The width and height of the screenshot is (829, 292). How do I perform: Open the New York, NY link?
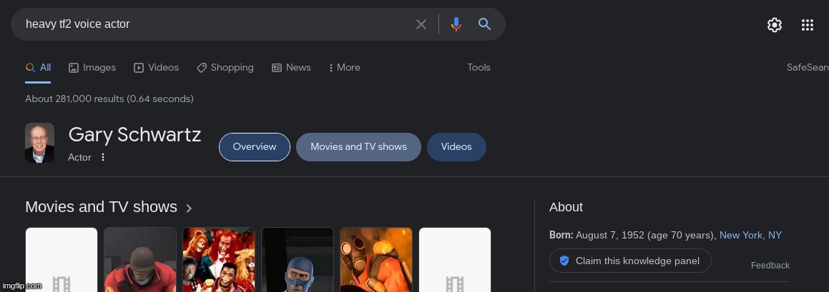click(x=750, y=236)
